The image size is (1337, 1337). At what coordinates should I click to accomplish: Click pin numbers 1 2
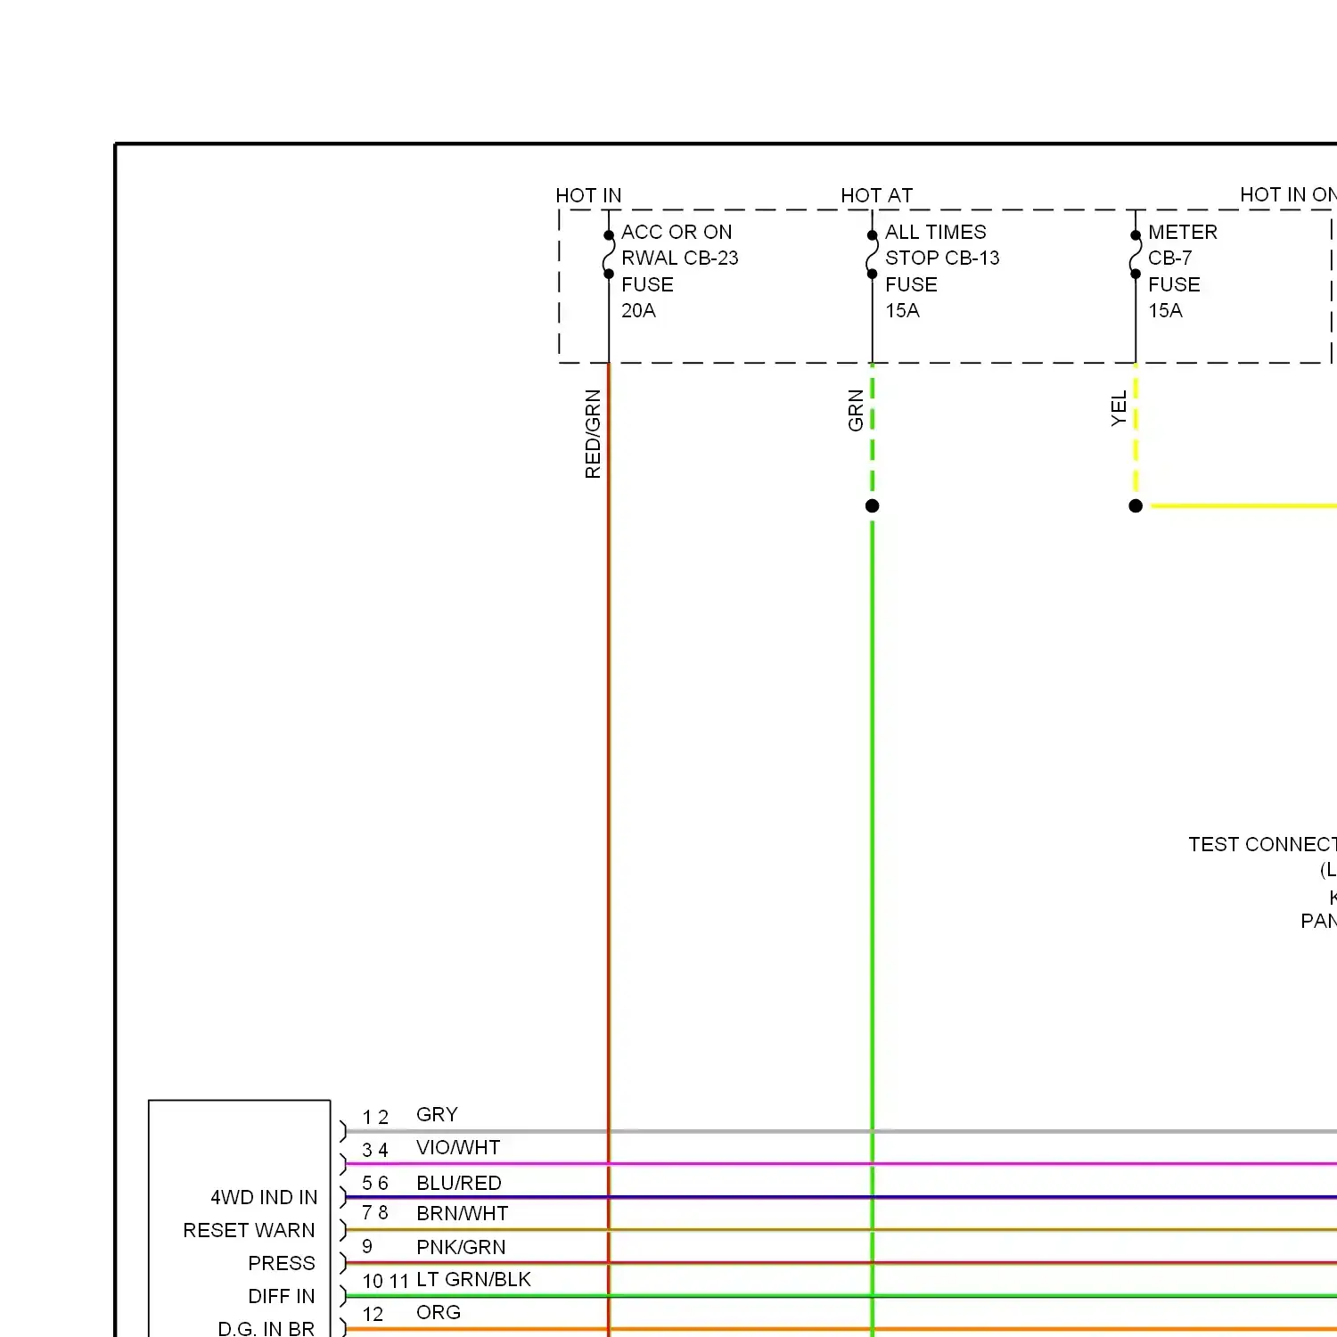click(x=375, y=1117)
